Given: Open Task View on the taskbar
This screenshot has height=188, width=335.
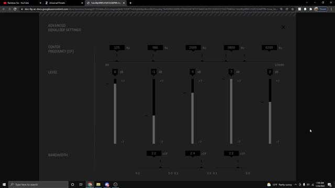Looking at the screenshot, I should click(81, 184).
